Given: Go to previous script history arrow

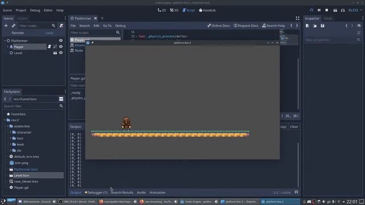Looking at the screenshot, I should [x=291, y=26].
